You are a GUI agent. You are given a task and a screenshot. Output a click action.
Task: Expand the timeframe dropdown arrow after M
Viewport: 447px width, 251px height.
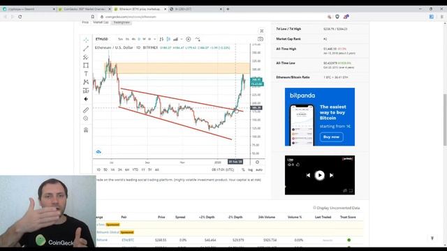pos(155,39)
